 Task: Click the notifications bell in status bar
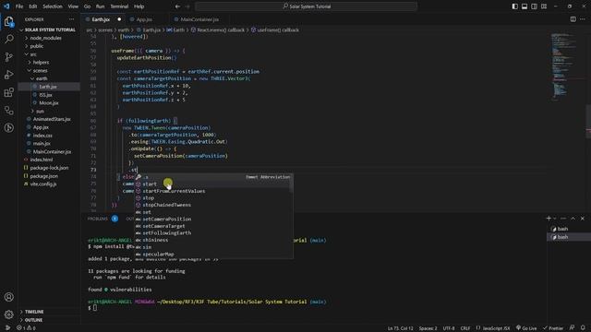(x=583, y=328)
